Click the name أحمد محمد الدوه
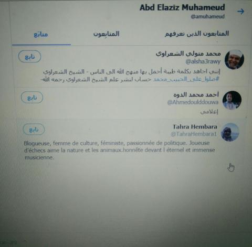Image resolution: width=252 pixels, height=247 pixels. coord(196,95)
